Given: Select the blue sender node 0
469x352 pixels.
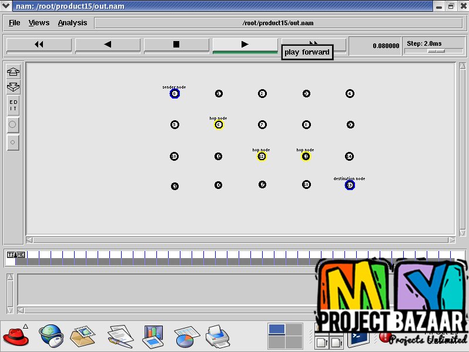Looking at the screenshot, I should 175,94.
